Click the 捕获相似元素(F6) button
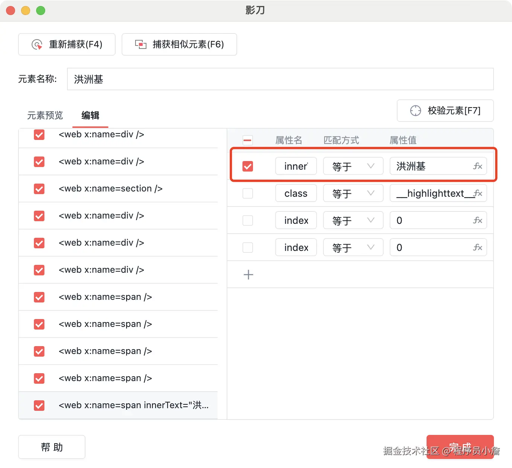This screenshot has width=512, height=468. (x=179, y=44)
